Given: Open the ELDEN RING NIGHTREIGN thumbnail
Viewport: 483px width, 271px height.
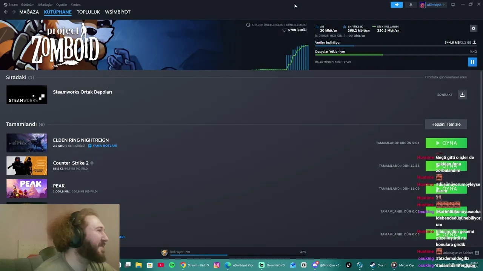Looking at the screenshot, I should click(x=27, y=143).
